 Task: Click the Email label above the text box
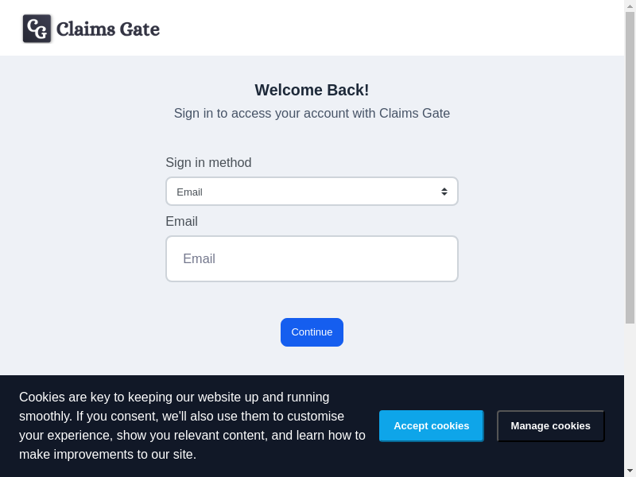click(x=181, y=222)
